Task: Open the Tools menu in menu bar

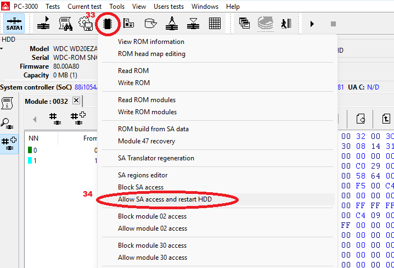Action: 117,7
